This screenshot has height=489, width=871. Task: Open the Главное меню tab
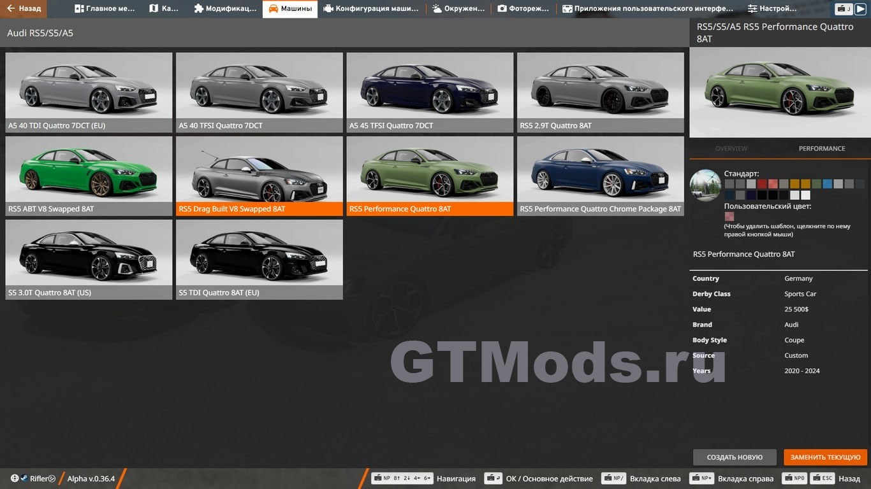point(105,9)
